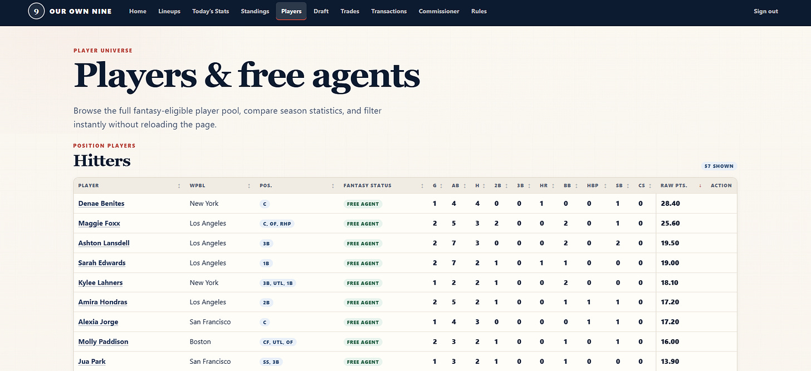Click raw points value 25.60
This screenshot has height=371, width=811.
tap(670, 224)
